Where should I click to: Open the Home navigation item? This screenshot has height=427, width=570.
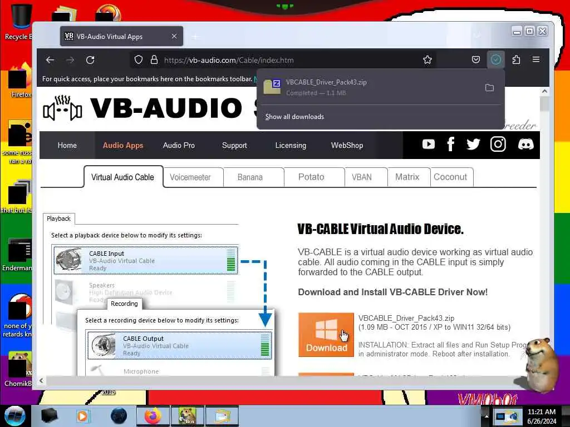point(67,145)
